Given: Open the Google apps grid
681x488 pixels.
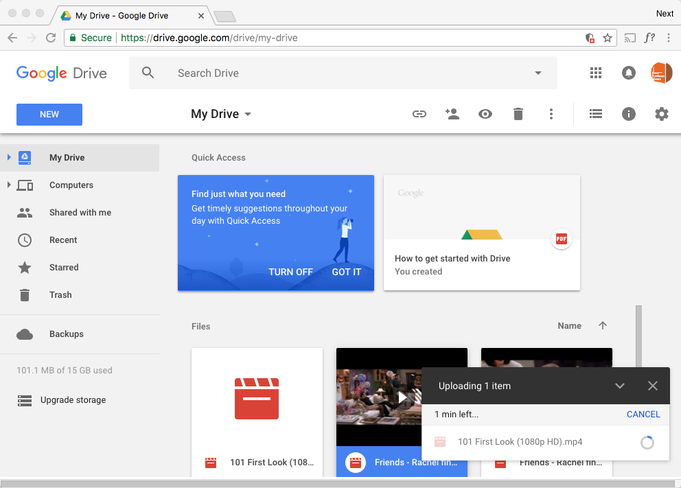Looking at the screenshot, I should [596, 73].
